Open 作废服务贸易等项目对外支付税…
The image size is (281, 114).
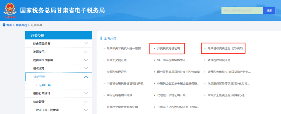click(228, 84)
